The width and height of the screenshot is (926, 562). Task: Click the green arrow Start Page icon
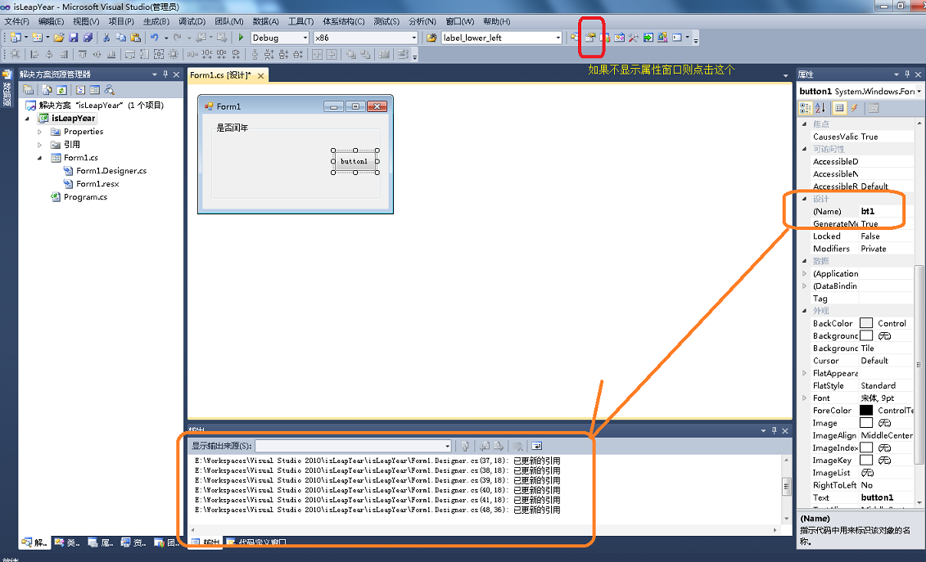648,37
